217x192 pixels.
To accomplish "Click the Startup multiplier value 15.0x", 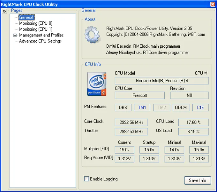I will (149, 150).
